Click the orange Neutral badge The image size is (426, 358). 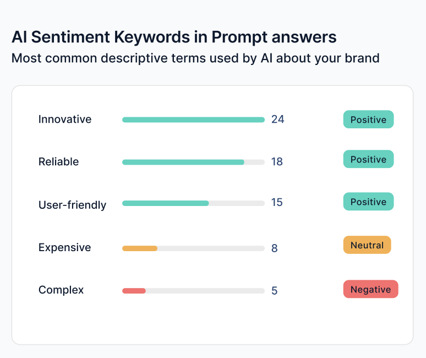tap(367, 245)
